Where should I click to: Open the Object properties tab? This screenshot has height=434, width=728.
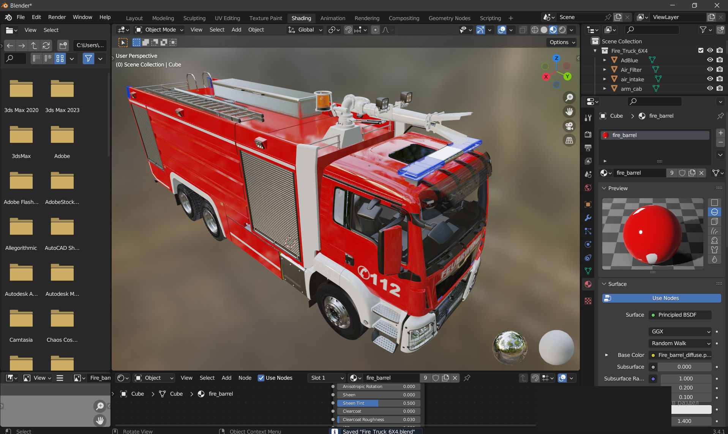(588, 205)
